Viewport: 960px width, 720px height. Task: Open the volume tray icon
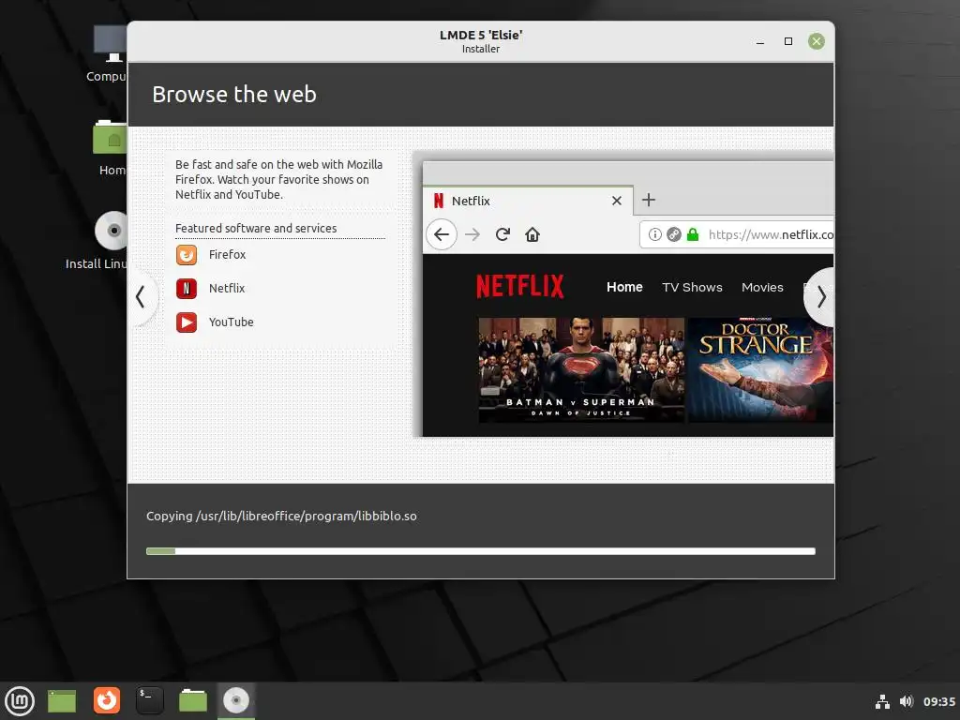pos(907,701)
